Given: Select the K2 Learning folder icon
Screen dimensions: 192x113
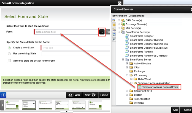Looking at the screenshot, I should (131, 75).
